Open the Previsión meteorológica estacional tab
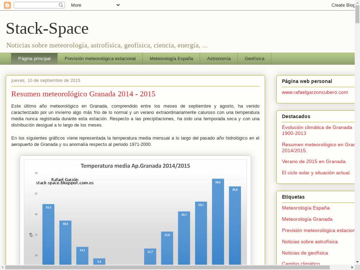Image resolution: width=360 pixels, height=270 pixels. click(100, 59)
